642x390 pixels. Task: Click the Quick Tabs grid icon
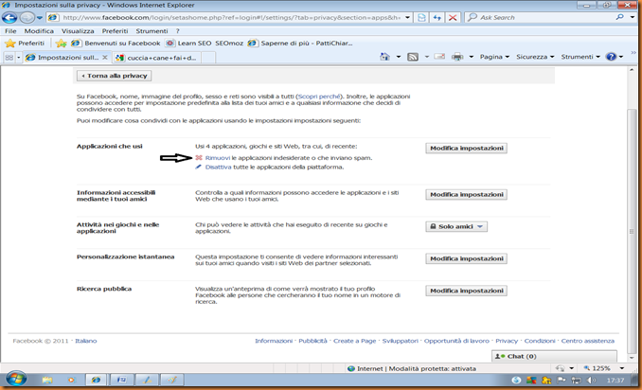9,58
